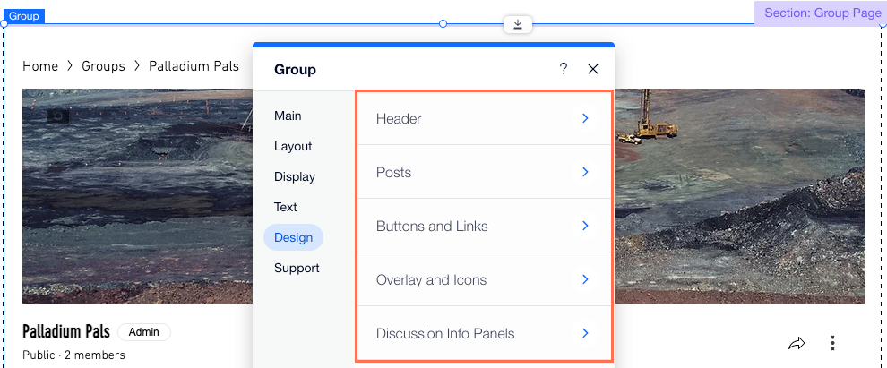Click the help question mark icon
Screen dimensions: 887x368
(x=564, y=69)
